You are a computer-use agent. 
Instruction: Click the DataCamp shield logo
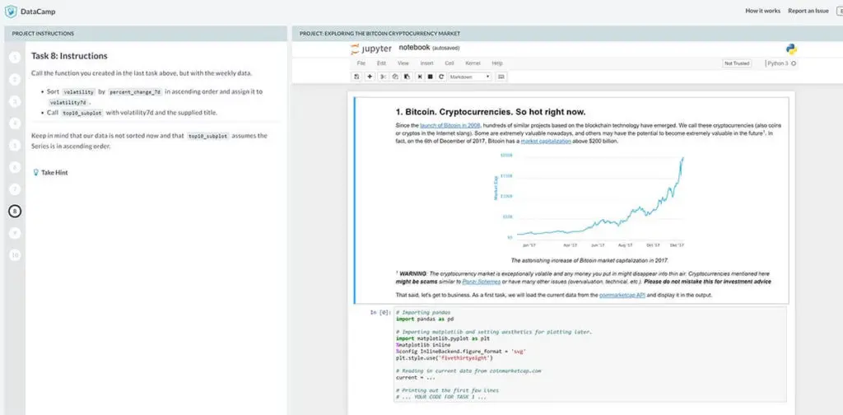click(x=11, y=11)
